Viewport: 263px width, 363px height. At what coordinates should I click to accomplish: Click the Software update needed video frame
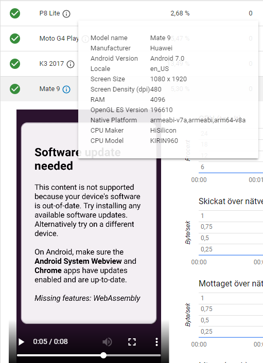tap(89, 223)
